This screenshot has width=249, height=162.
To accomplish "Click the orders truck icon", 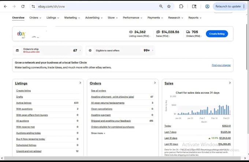I will tap(188, 32).
